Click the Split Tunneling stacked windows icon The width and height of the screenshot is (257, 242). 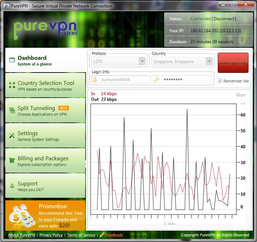pos(12,110)
